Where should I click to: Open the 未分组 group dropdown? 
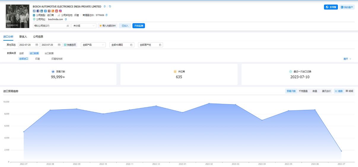pyautogui.click(x=84, y=26)
